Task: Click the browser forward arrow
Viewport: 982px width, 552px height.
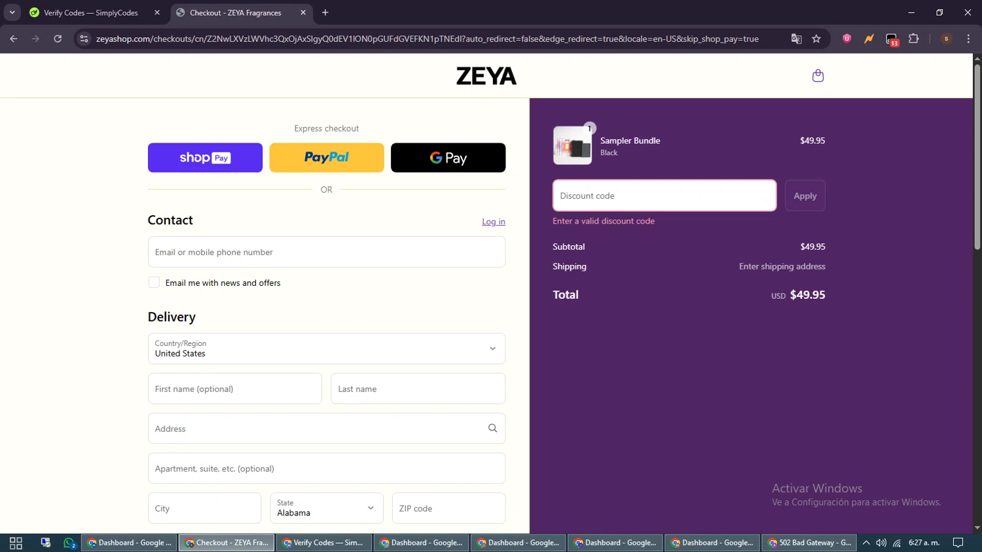Action: click(35, 39)
